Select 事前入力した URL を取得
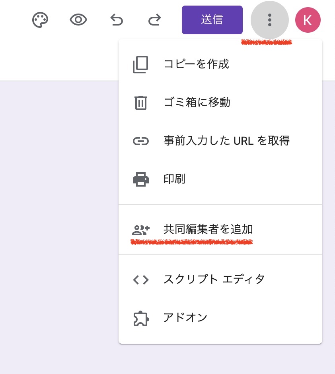Viewport: 335px width, 374px height. click(226, 141)
